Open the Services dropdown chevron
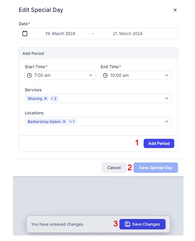This screenshot has width=195, height=241. (x=166, y=98)
